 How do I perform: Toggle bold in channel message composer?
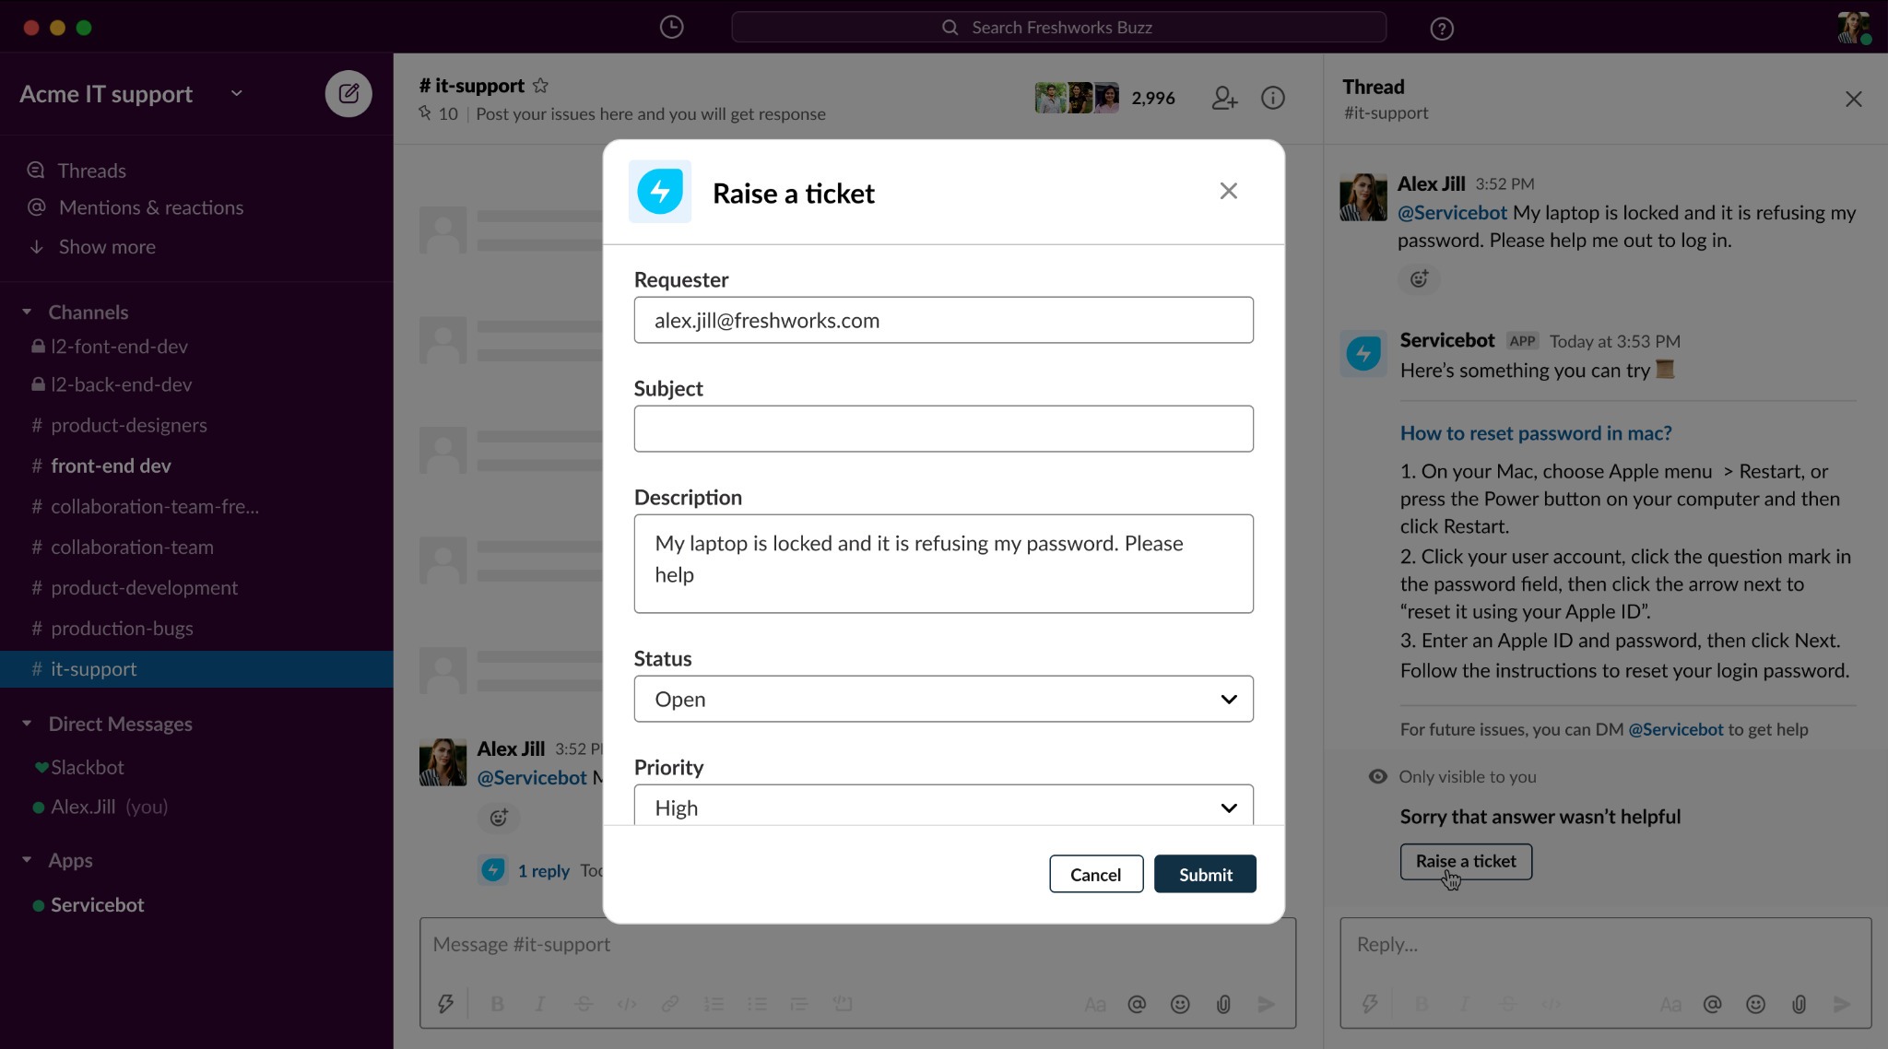click(x=497, y=1004)
